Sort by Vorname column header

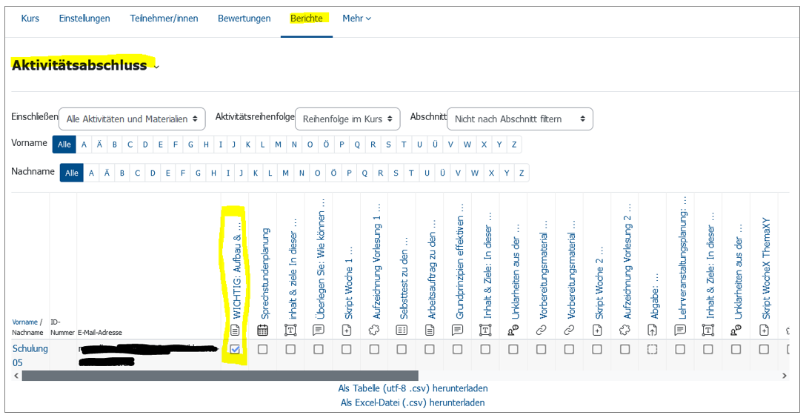pyautogui.click(x=24, y=322)
